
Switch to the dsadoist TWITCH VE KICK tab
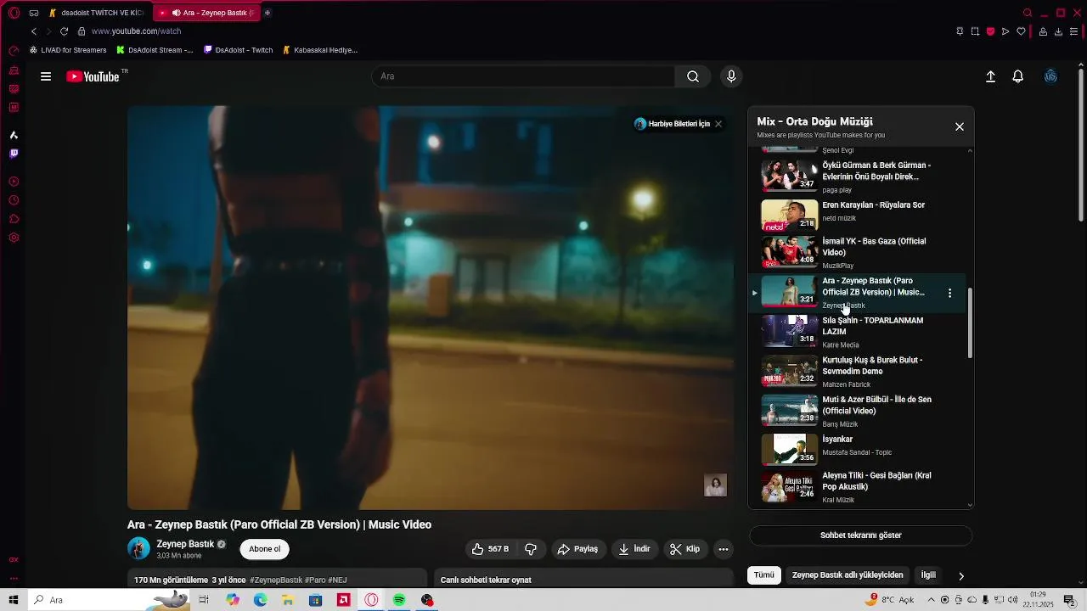(x=96, y=13)
